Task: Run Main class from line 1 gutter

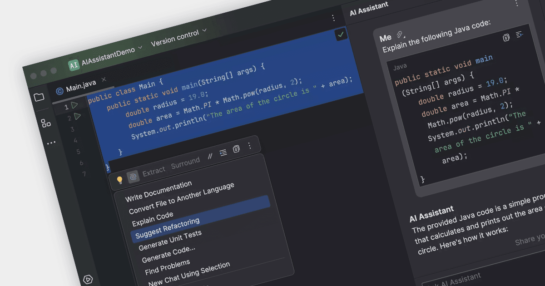Action: tap(74, 105)
